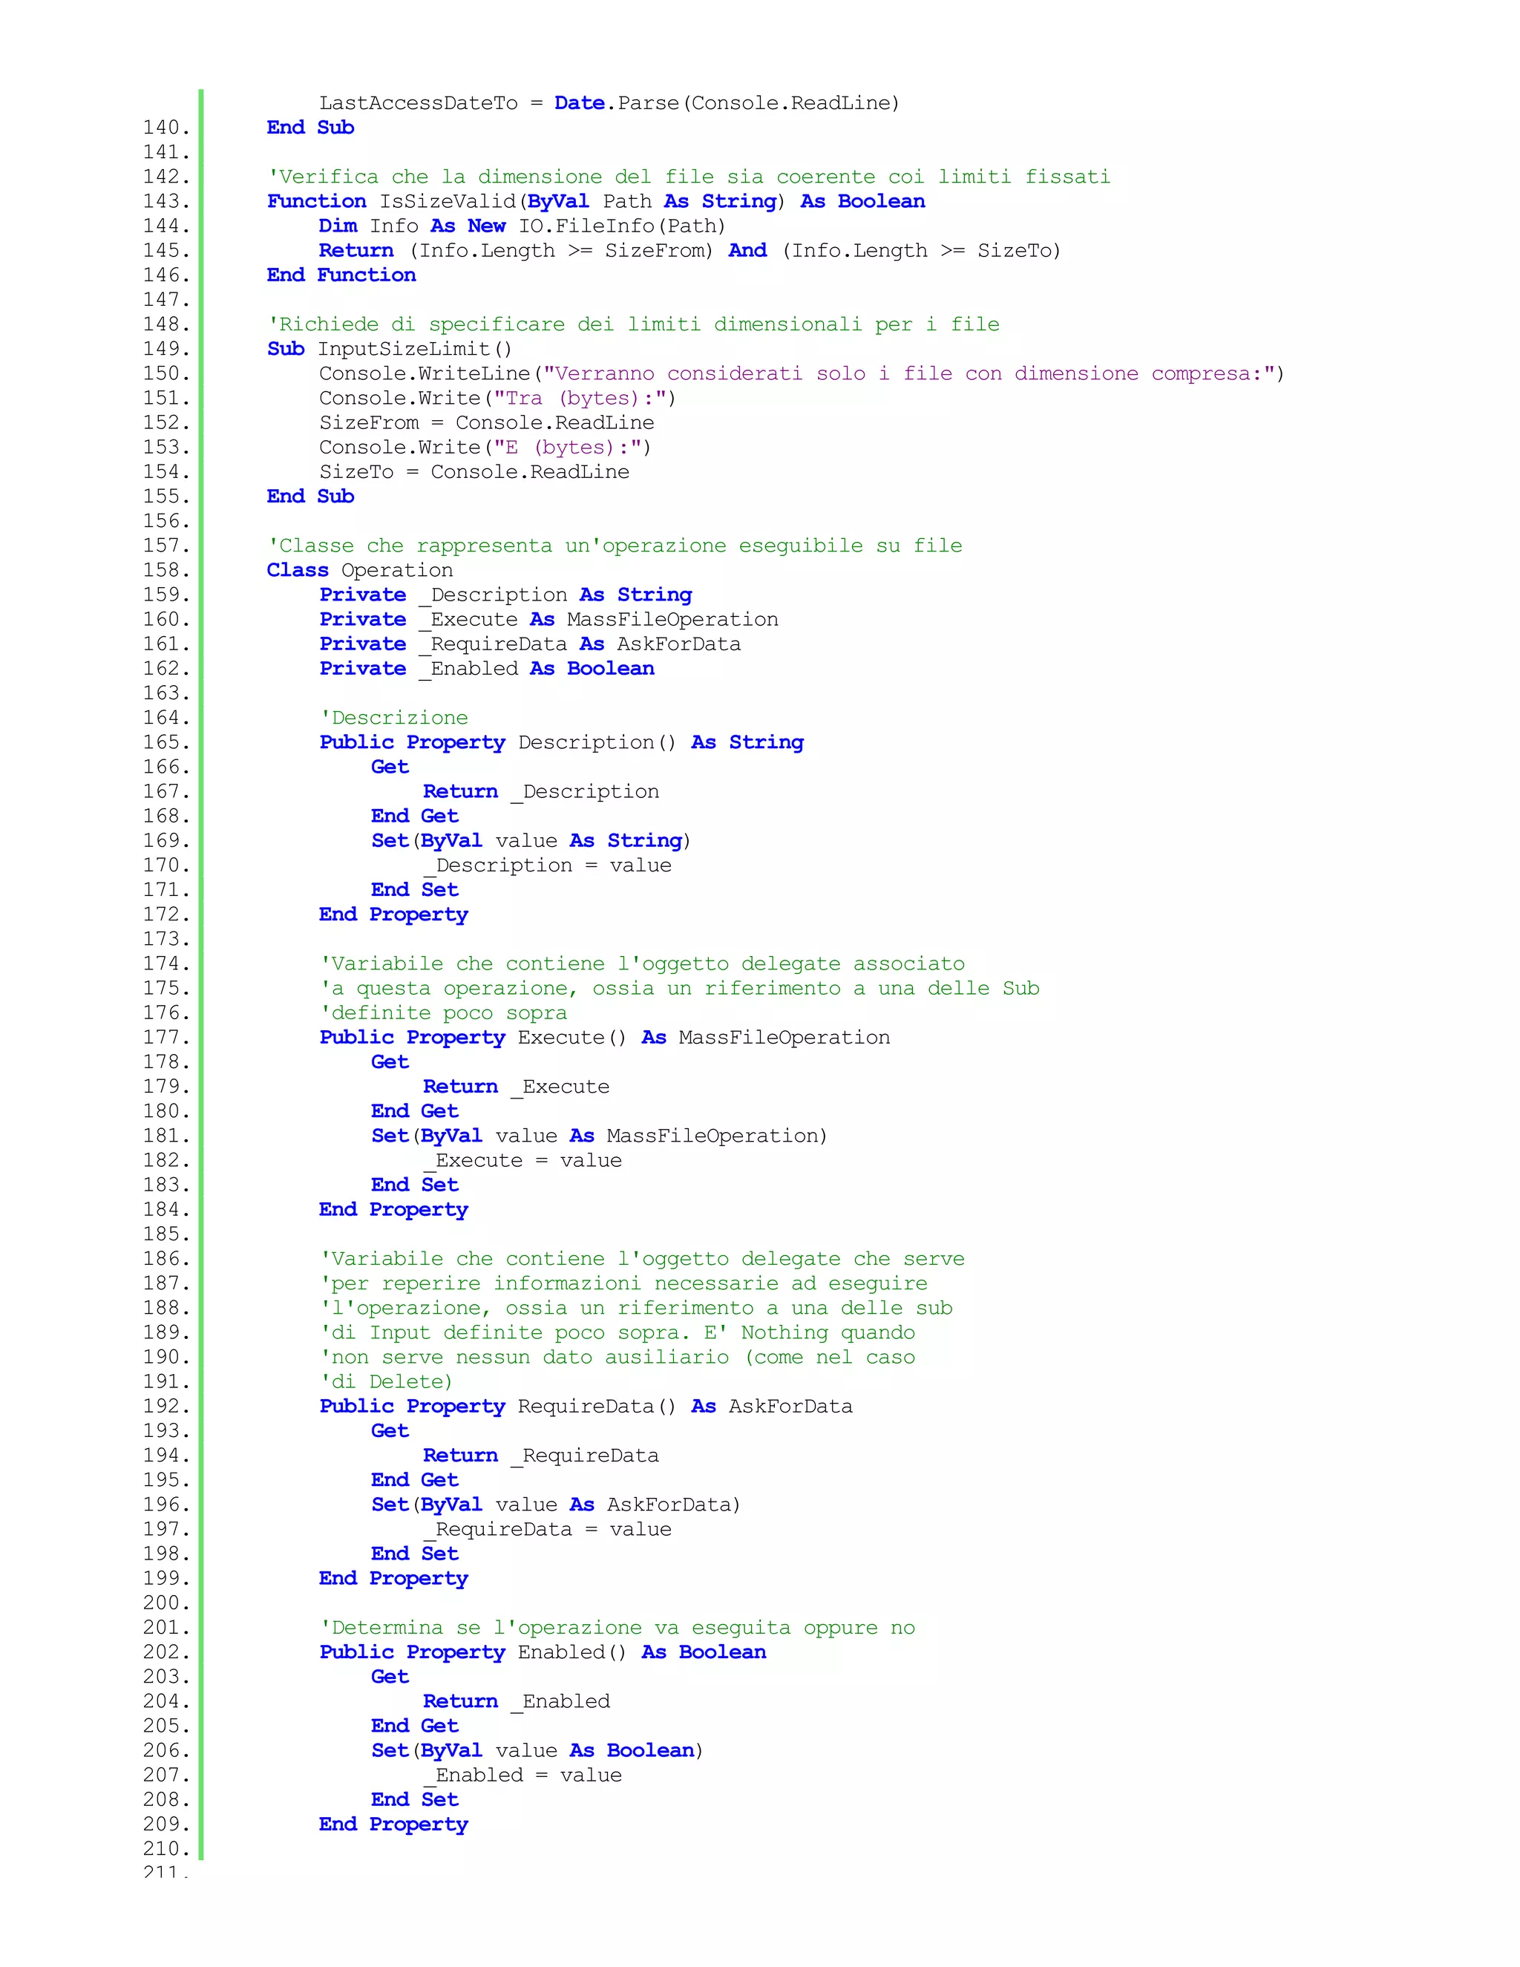Click comment 'di Delete) on line 191
The width and height of the screenshot is (1520, 1967).
(386, 1381)
